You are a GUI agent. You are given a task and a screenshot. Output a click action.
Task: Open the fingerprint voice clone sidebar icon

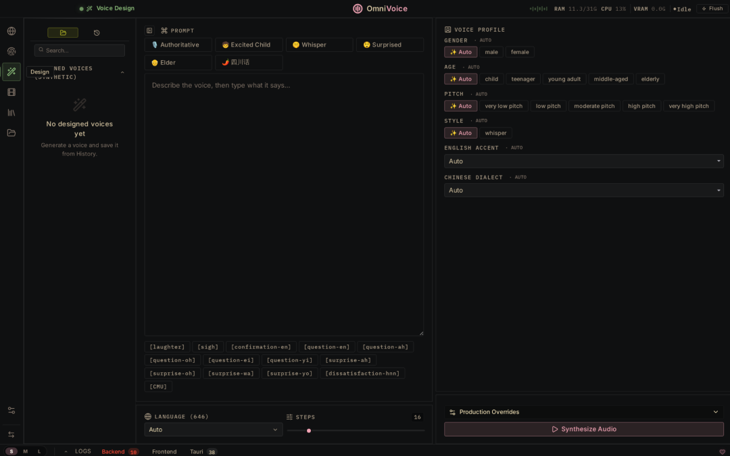pos(11,51)
